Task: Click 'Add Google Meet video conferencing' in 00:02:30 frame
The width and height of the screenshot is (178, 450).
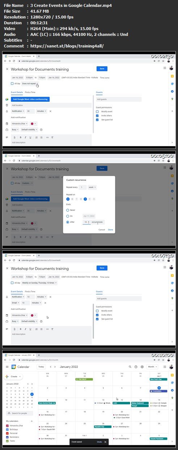Action: click(x=30, y=99)
